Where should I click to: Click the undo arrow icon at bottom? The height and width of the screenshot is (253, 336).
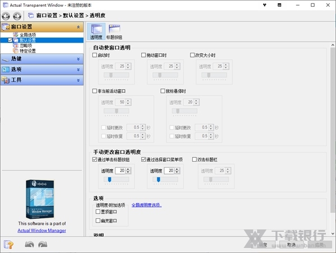(x=29, y=245)
